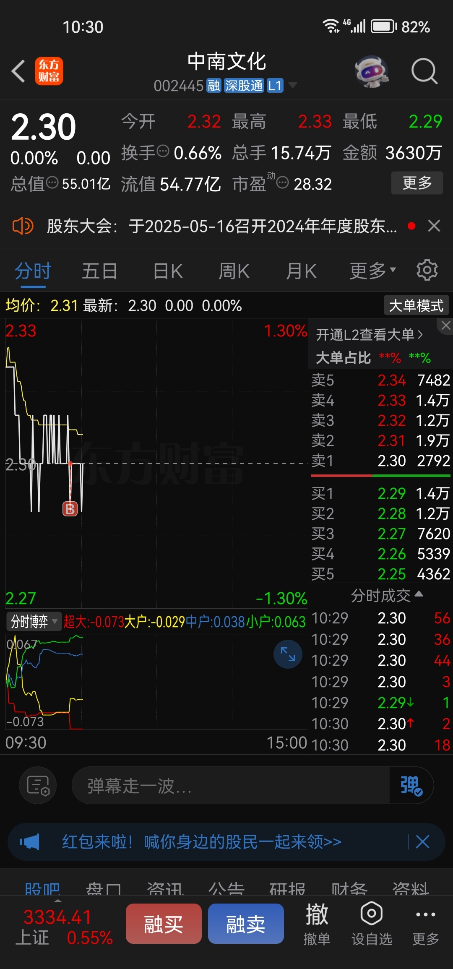Open the 分时博弈 indicator dropdown
The width and height of the screenshot is (453, 969).
(x=34, y=621)
